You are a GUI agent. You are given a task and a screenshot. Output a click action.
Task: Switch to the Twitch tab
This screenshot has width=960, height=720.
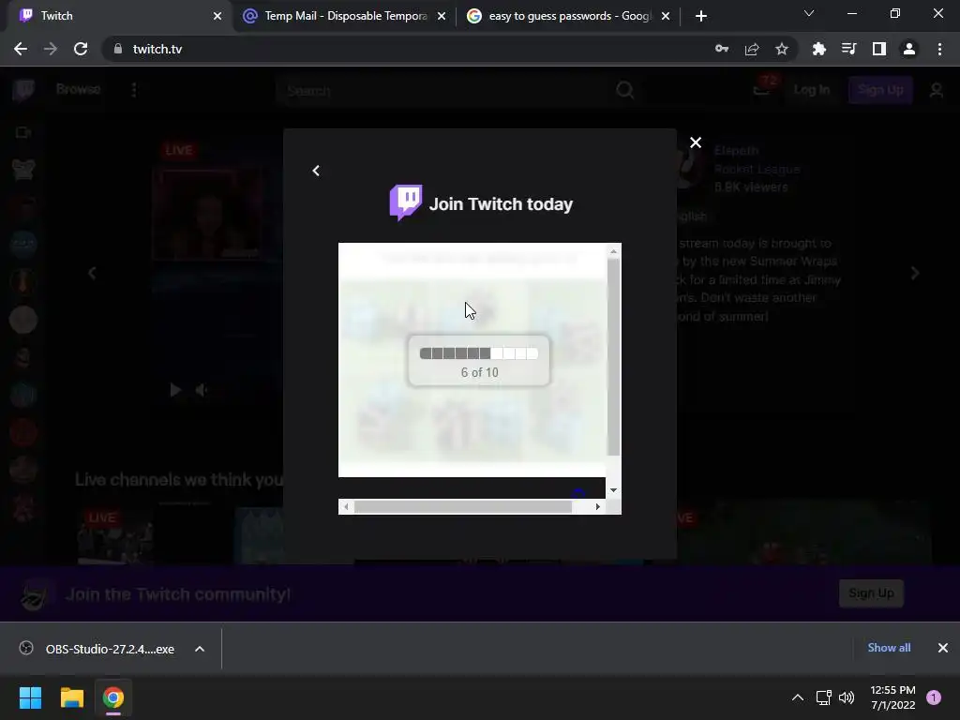point(116,16)
